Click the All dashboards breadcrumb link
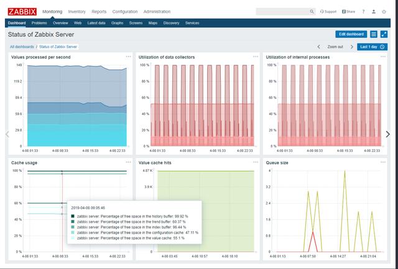This screenshot has height=269, width=398. click(22, 47)
